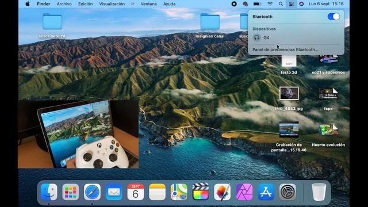Click the Siri icon in menu bar
This screenshot has width=368, height=207.
click(301, 4)
